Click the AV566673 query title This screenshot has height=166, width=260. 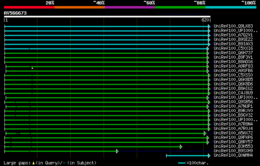pyautogui.click(x=15, y=13)
